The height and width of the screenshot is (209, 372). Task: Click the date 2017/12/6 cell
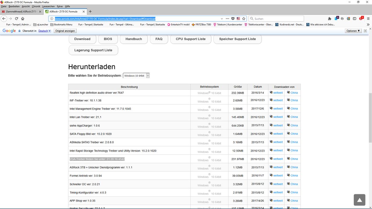pyautogui.click(x=258, y=109)
